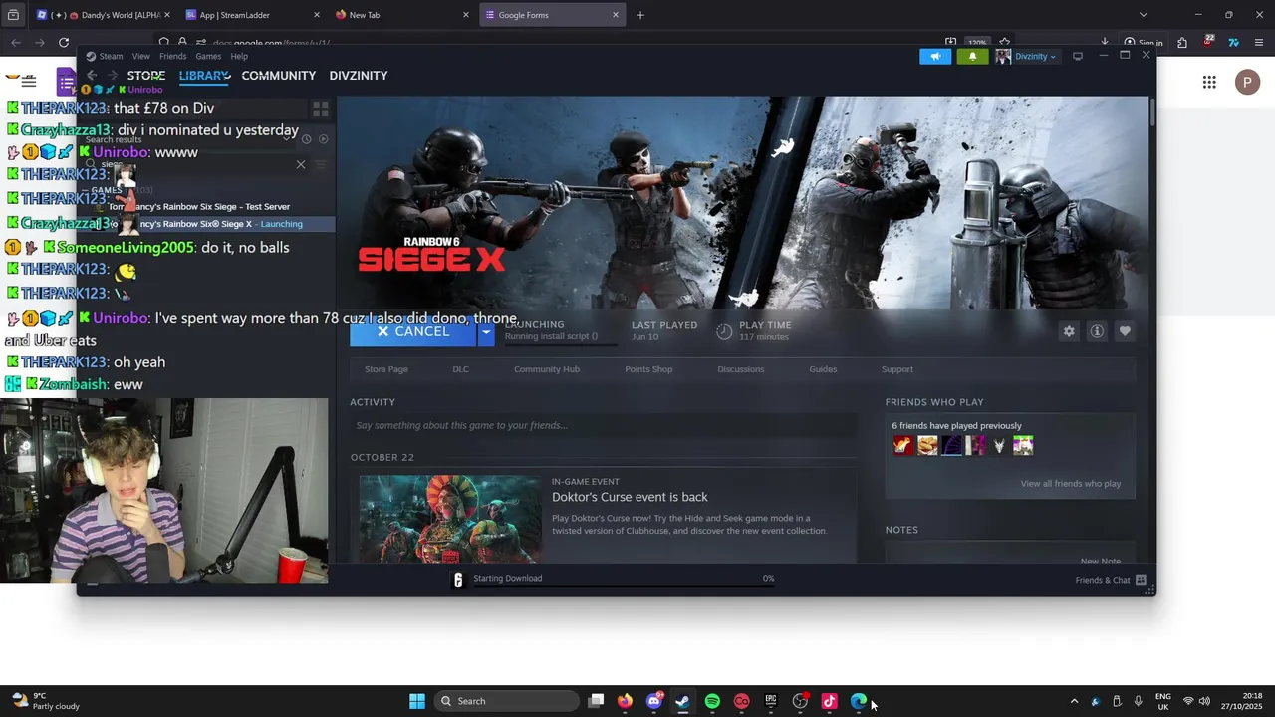Image resolution: width=1275 pixels, height=717 pixels.
Task: Open Doktor's Curse event thumbnail
Action: [450, 519]
